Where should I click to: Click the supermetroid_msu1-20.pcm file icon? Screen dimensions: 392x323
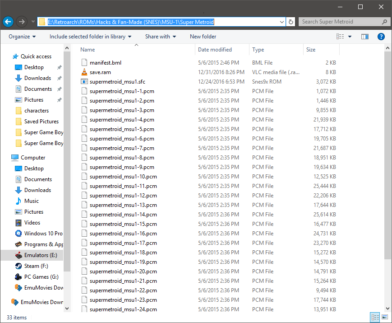coord(84,272)
